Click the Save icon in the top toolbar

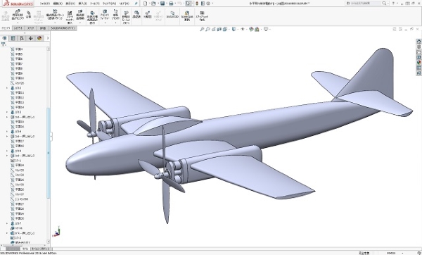click(162, 4)
